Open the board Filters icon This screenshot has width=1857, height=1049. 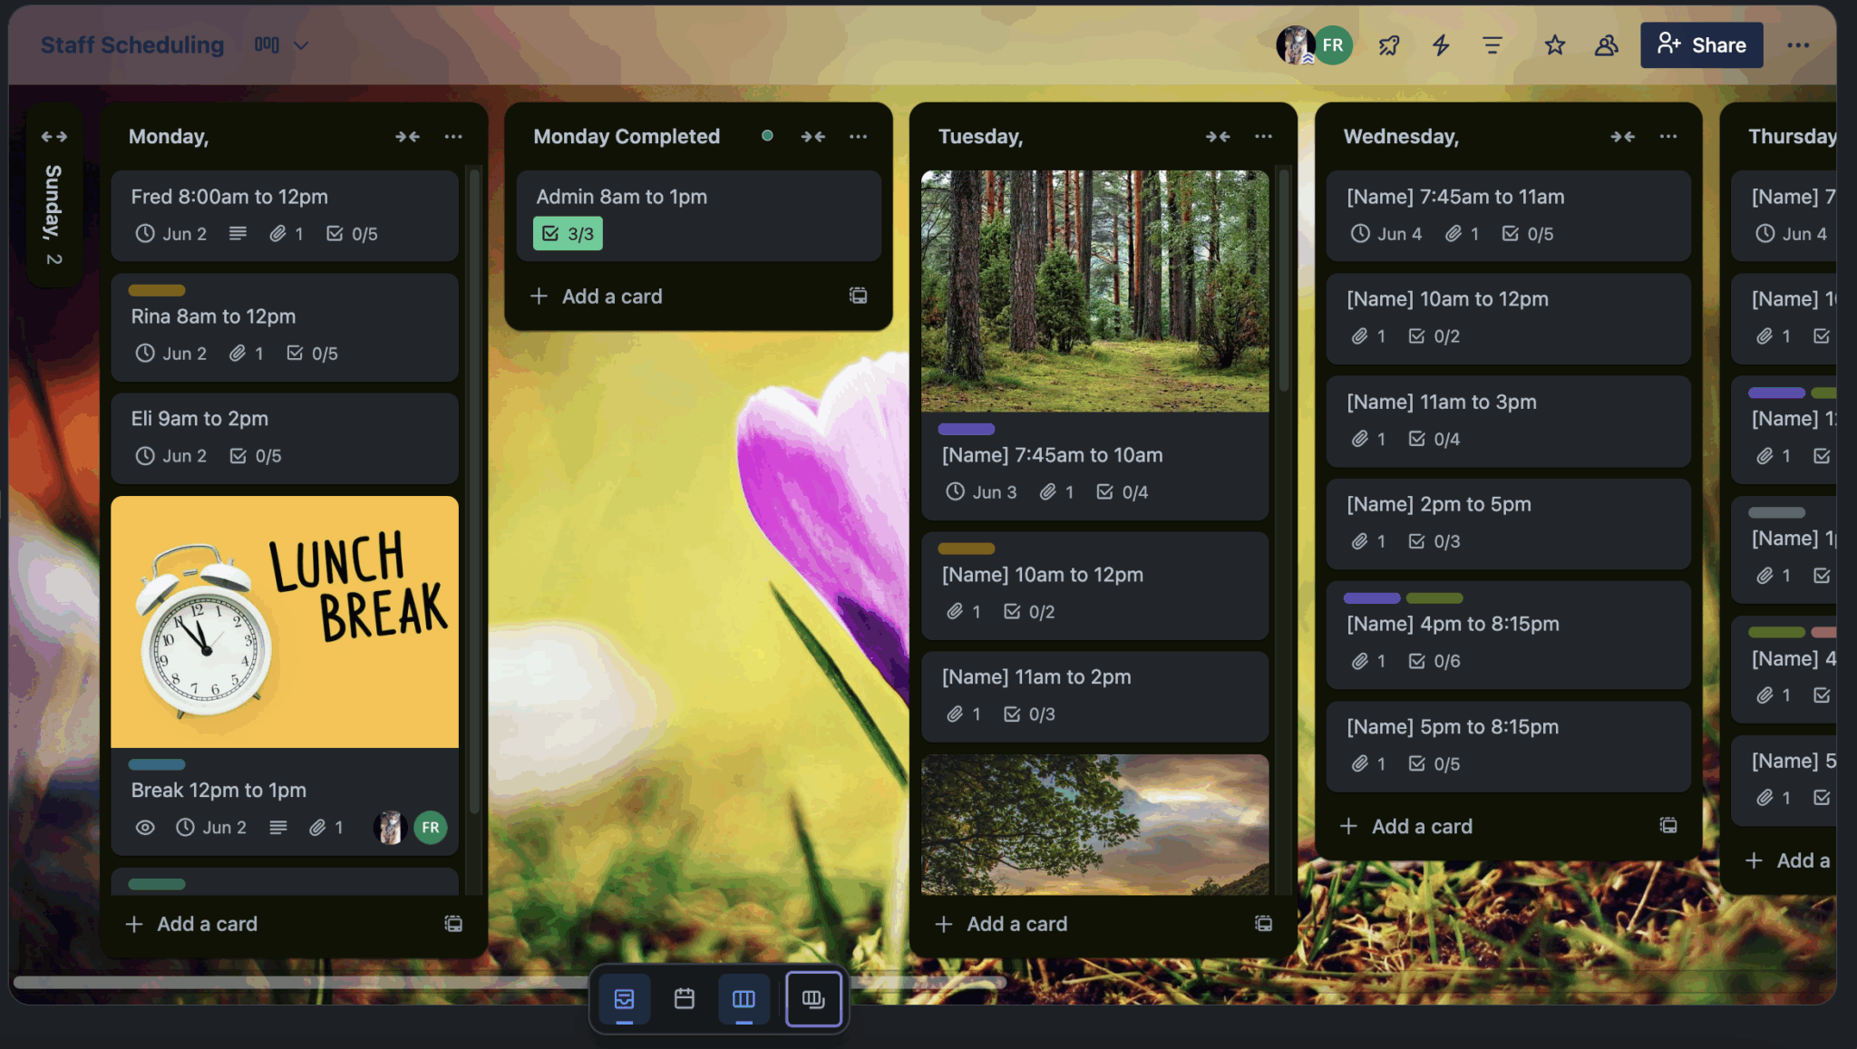tap(1492, 44)
